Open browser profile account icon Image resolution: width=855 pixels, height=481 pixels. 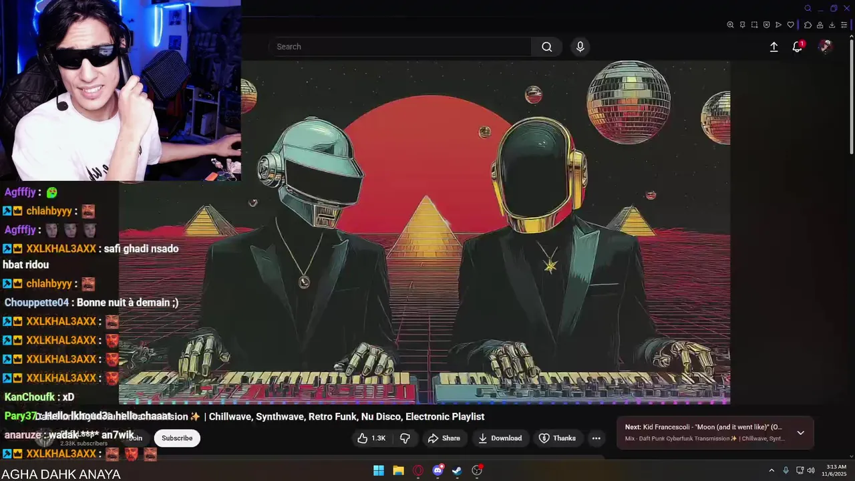click(820, 25)
